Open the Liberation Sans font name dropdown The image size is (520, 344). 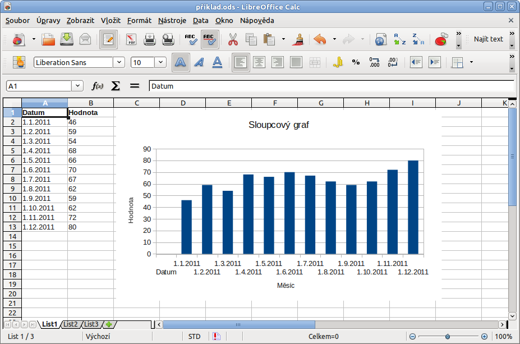119,62
